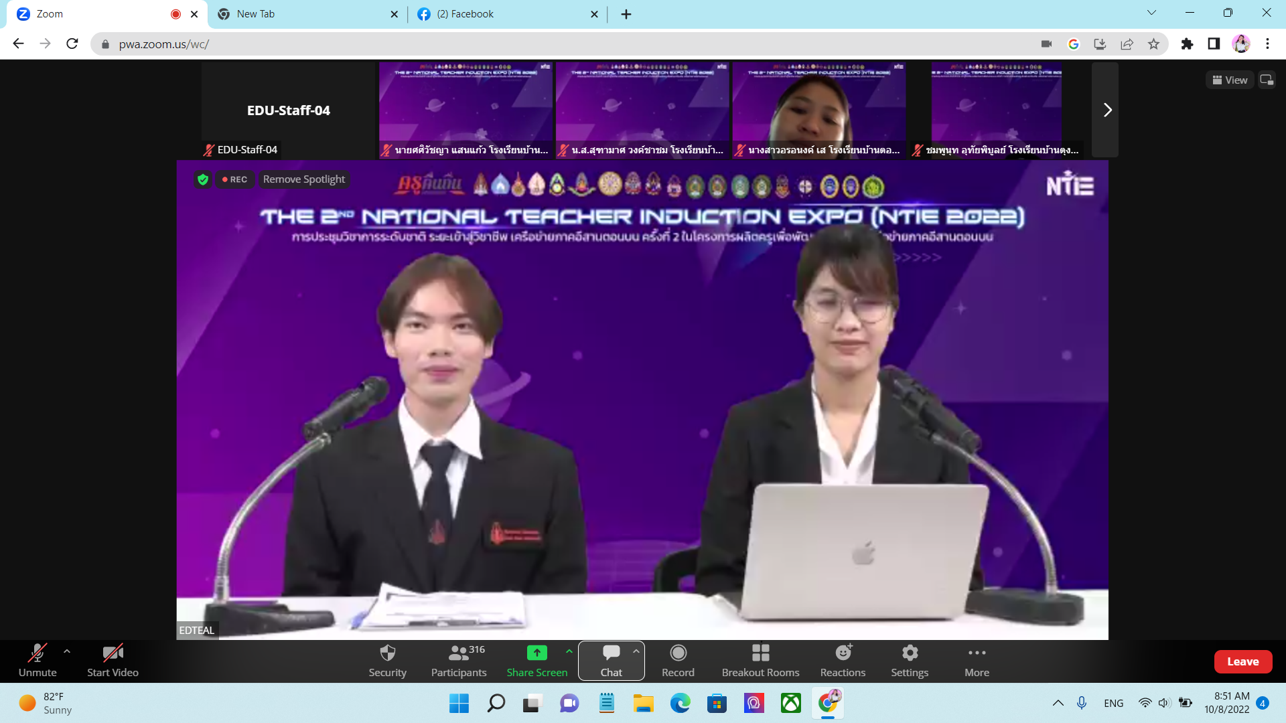Open the Security shield icon

pyautogui.click(x=387, y=653)
